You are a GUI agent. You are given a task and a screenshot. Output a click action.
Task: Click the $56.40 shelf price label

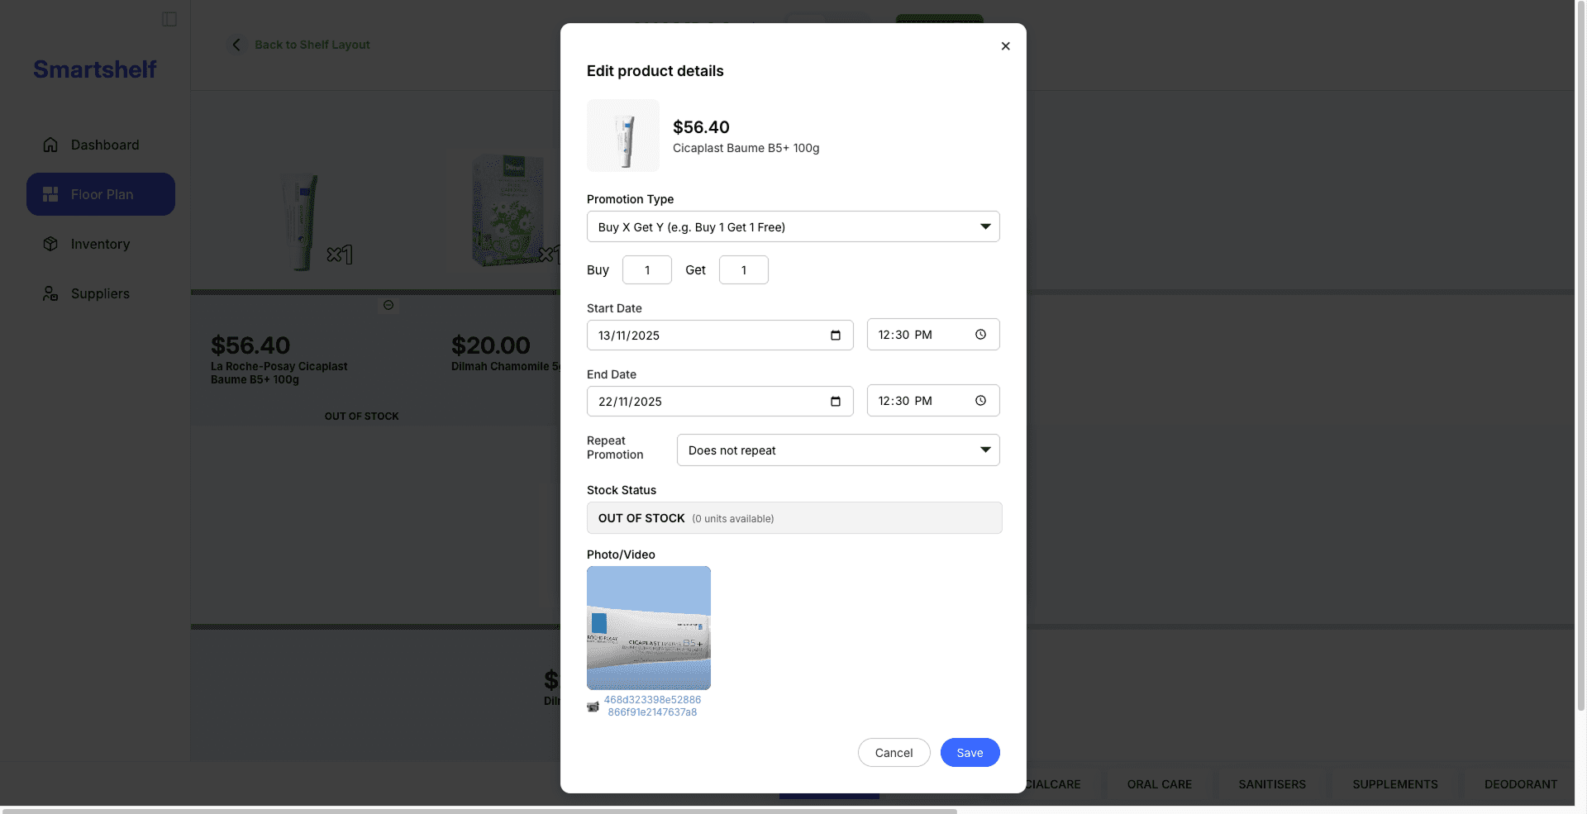(250, 345)
